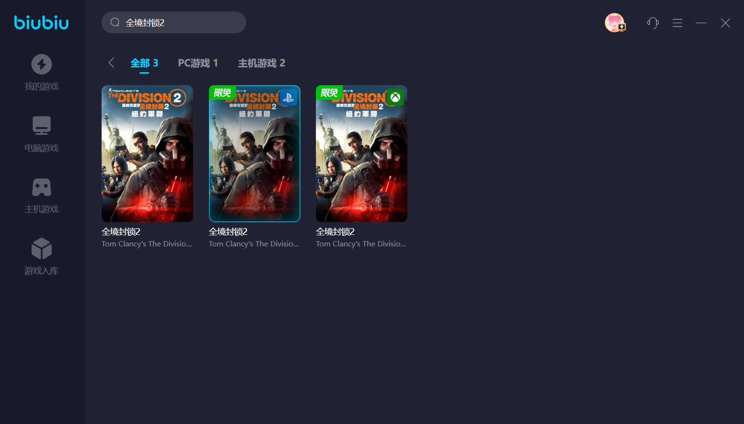
Task: Select the Xbox version Division 2 cover
Action: point(361,154)
